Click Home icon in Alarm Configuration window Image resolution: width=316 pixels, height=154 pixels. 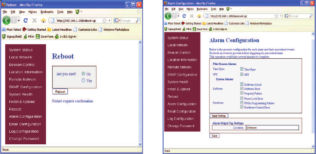(x=199, y=16)
